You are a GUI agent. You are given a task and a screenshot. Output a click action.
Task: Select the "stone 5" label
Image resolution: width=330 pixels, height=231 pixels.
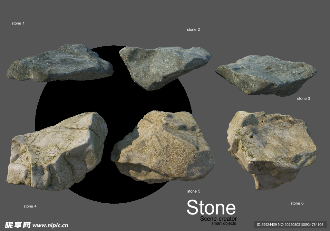coord(194,191)
